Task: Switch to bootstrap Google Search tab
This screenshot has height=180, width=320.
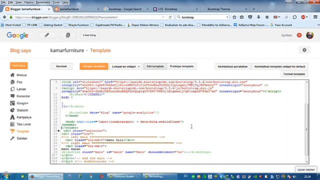Action: pos(126,9)
